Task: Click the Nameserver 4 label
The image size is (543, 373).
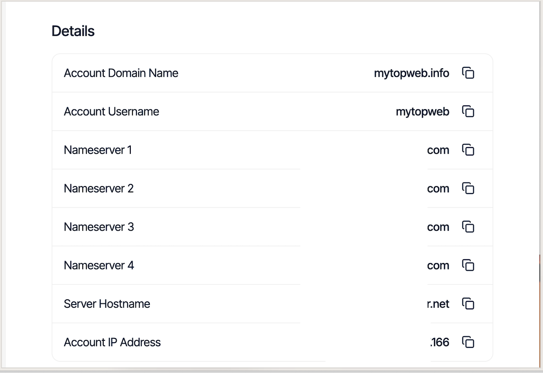Action: (99, 266)
